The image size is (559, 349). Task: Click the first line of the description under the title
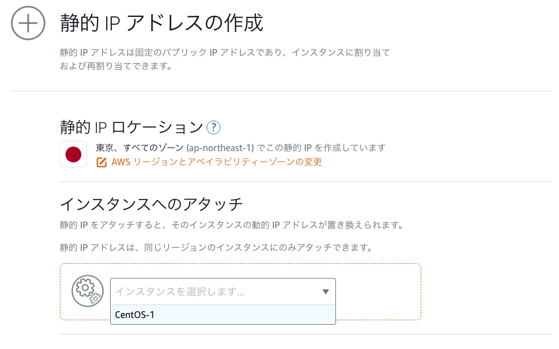(x=225, y=52)
